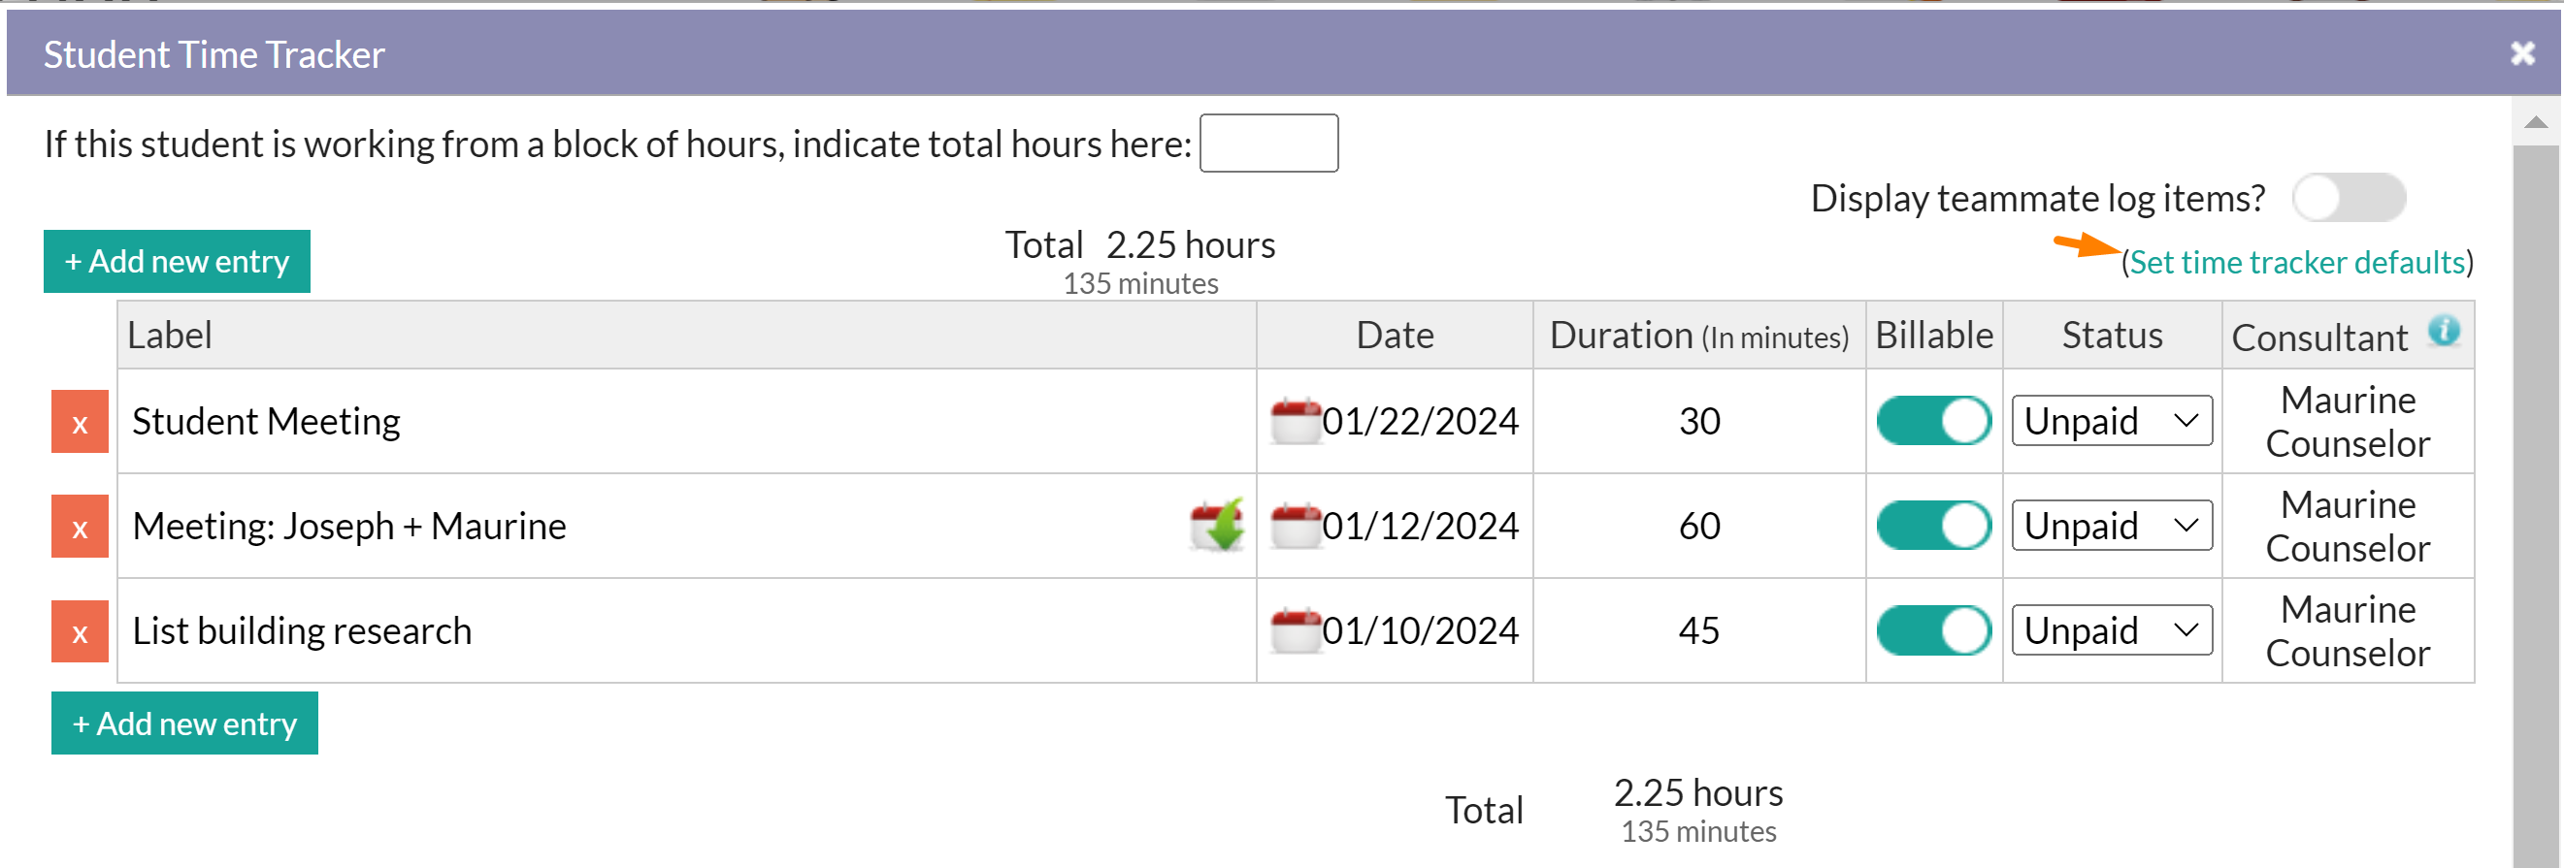Click Maurine Counselor in Student Meeting row
This screenshot has height=868, width=2564.
(2347, 422)
